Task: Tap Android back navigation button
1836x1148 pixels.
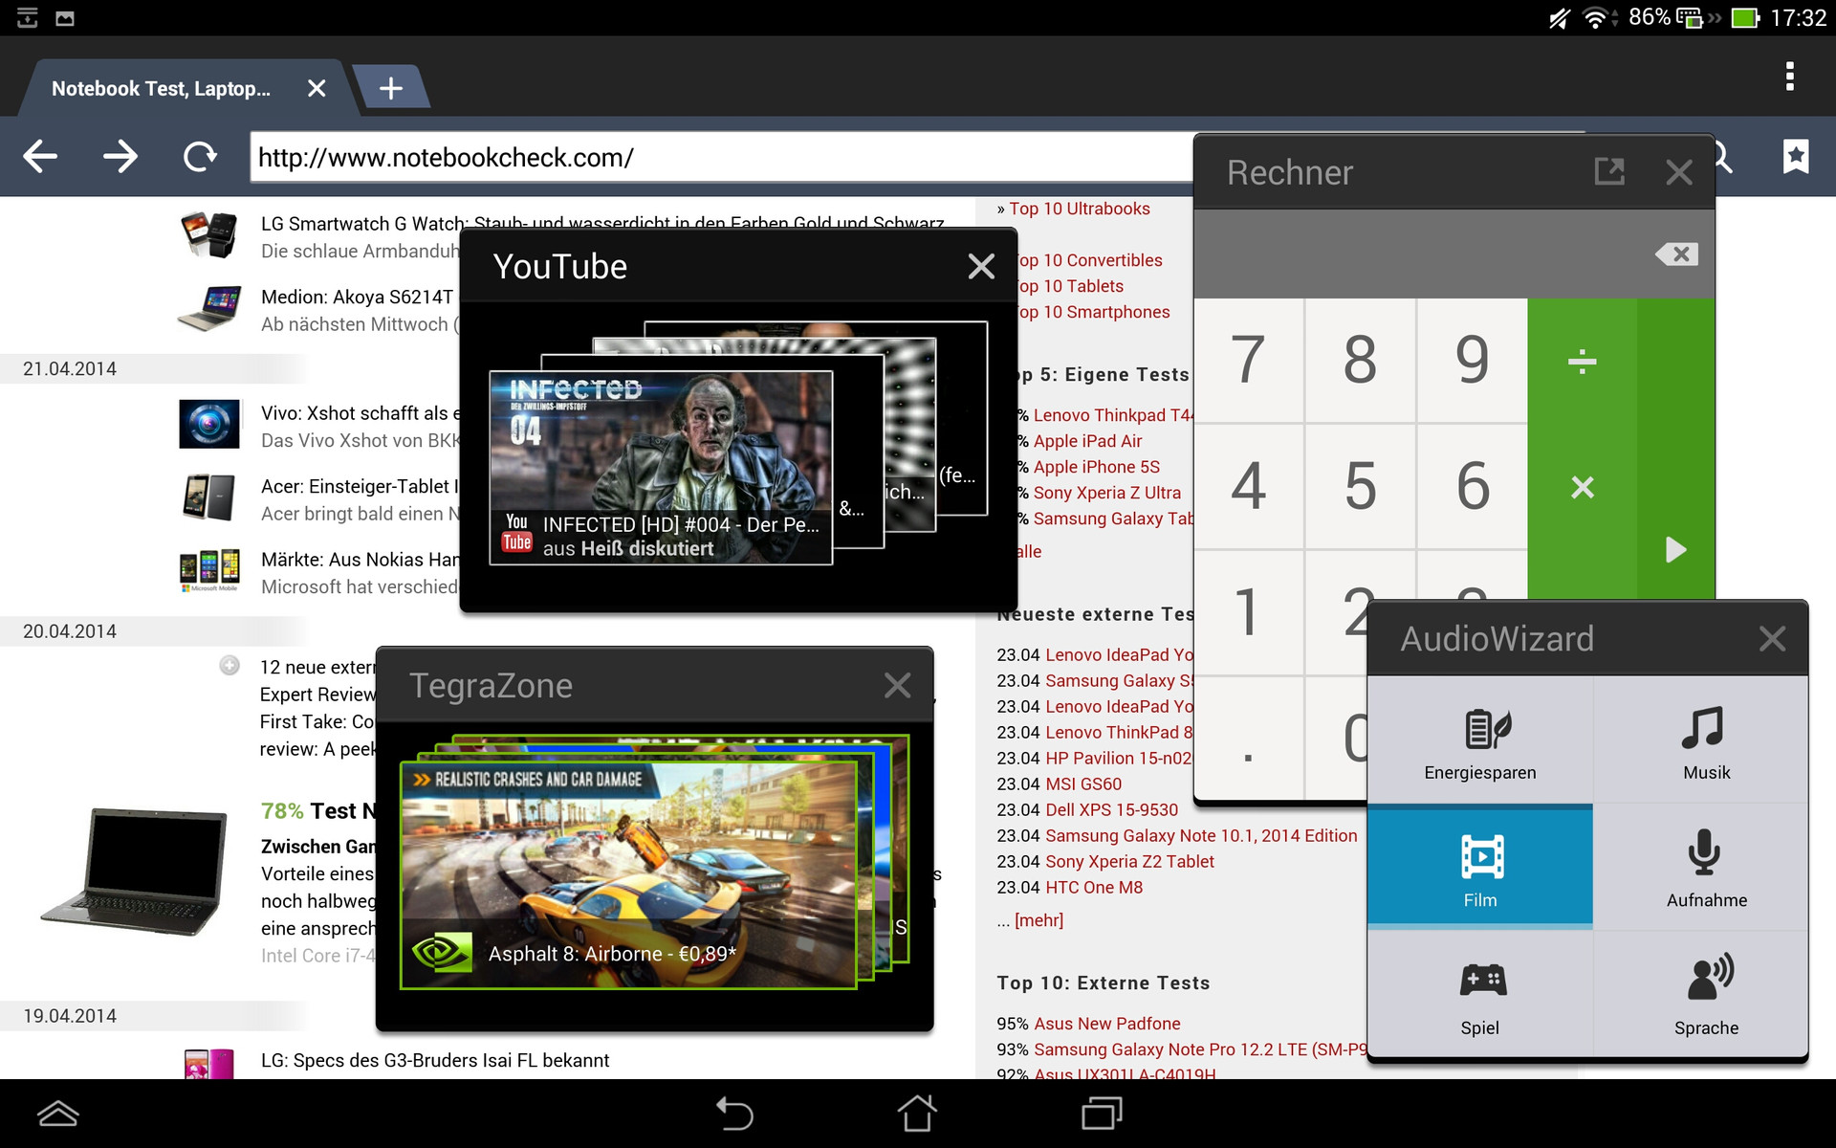Action: (x=734, y=1114)
